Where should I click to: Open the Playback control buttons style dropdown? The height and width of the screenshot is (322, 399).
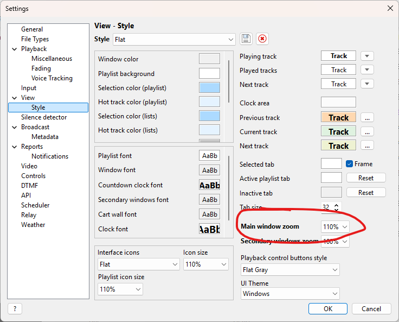tap(290, 269)
